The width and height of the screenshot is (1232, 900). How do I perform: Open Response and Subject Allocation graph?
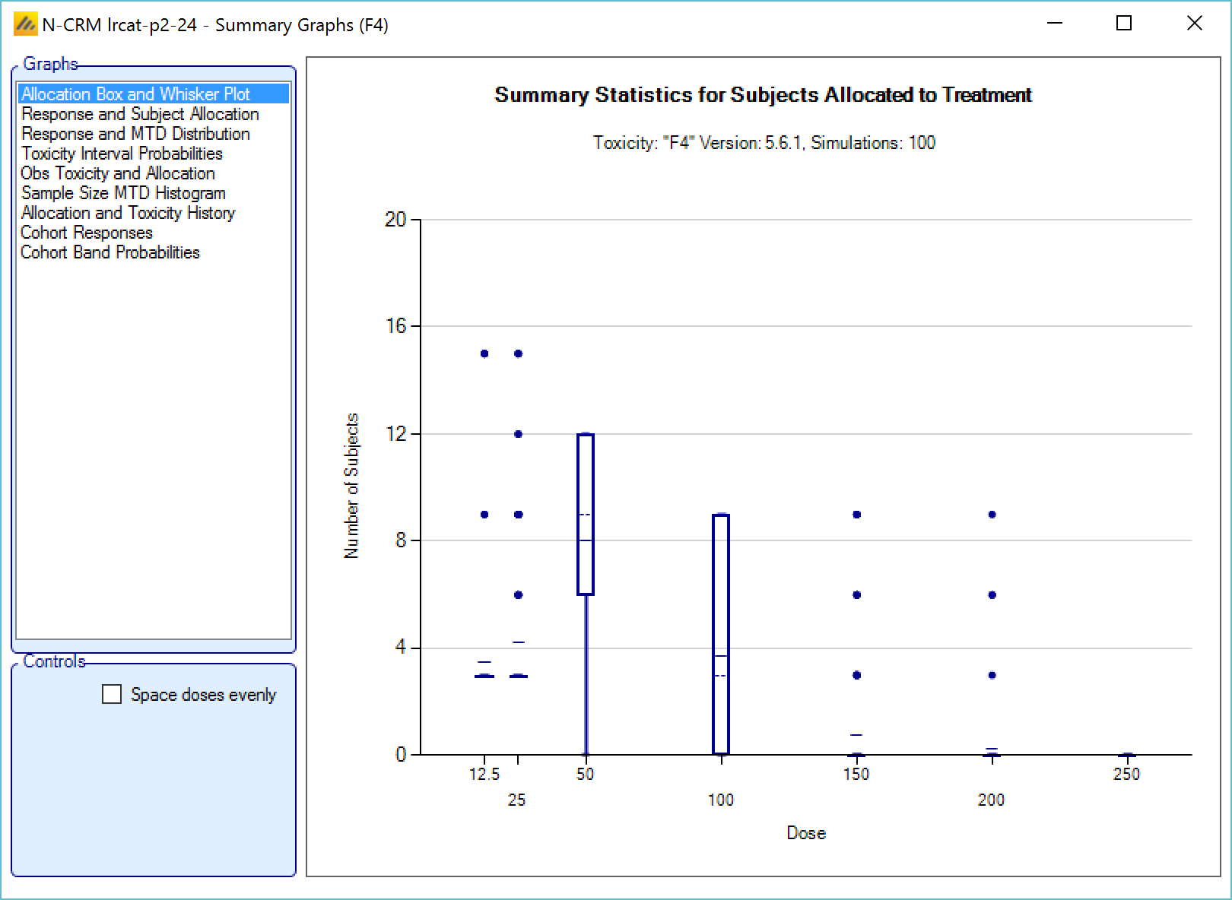pyautogui.click(x=140, y=114)
